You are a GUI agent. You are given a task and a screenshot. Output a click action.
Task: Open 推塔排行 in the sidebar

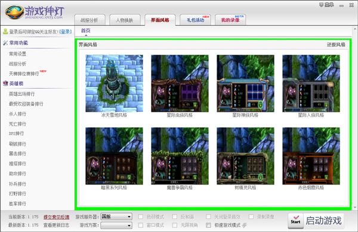(x=17, y=164)
